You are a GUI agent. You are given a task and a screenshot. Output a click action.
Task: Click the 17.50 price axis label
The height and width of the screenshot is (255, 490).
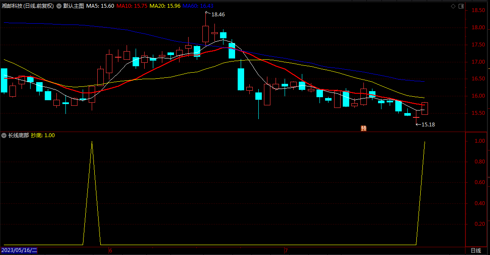pos(478,45)
